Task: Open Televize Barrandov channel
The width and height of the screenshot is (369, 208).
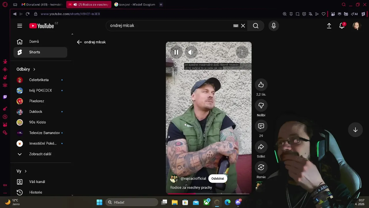Action: [40, 133]
